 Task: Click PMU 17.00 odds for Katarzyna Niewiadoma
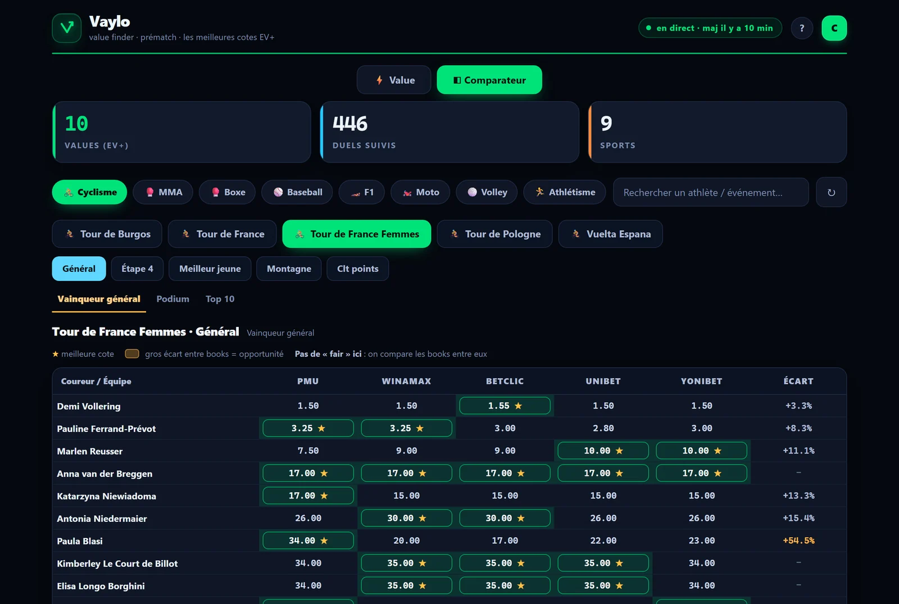pos(308,496)
